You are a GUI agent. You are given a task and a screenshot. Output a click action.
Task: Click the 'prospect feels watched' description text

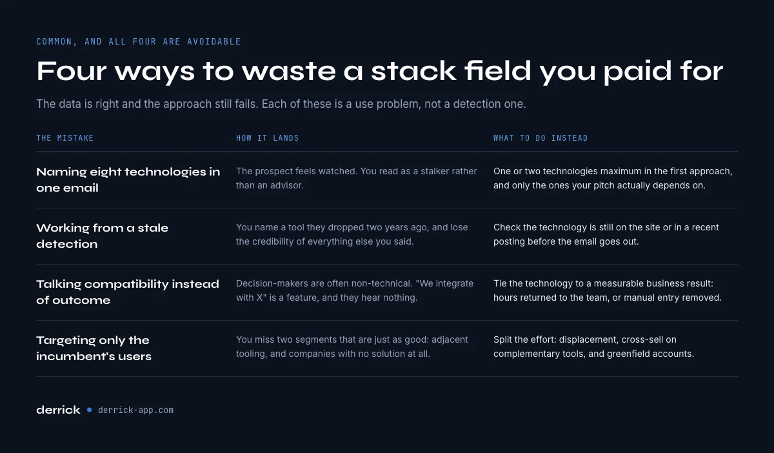(357, 178)
